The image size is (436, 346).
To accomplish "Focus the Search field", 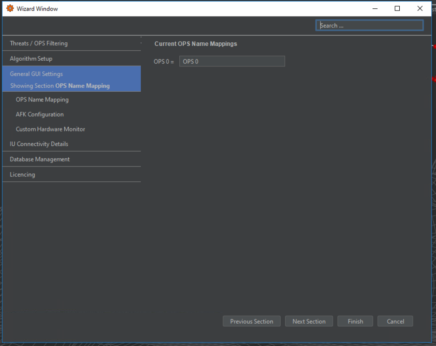I will [370, 25].
